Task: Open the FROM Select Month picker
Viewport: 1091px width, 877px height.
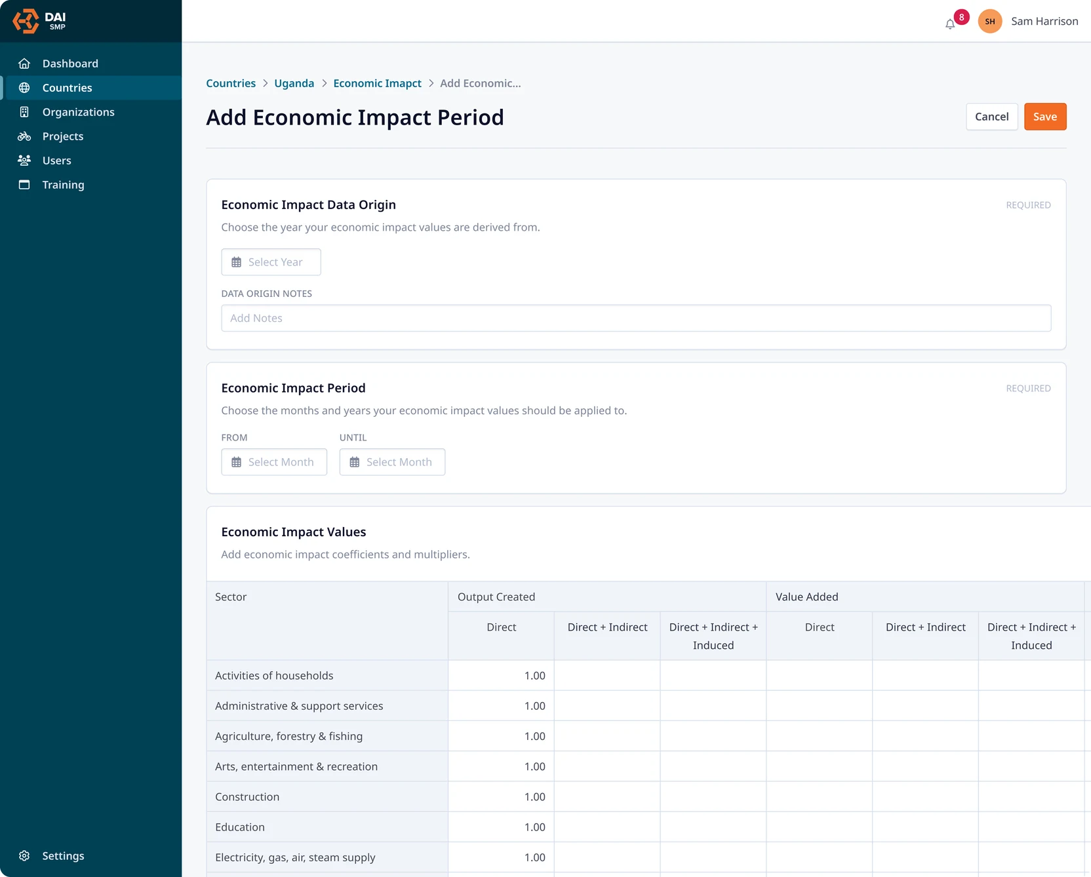Action: 274,462
